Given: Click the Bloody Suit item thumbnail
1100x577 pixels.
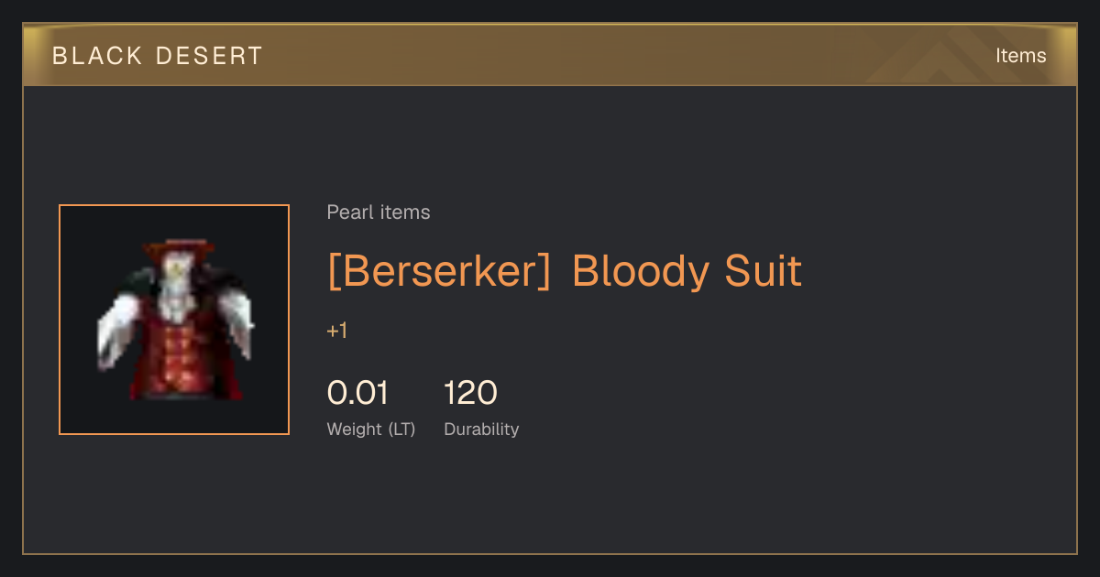Looking at the screenshot, I should click(x=174, y=320).
